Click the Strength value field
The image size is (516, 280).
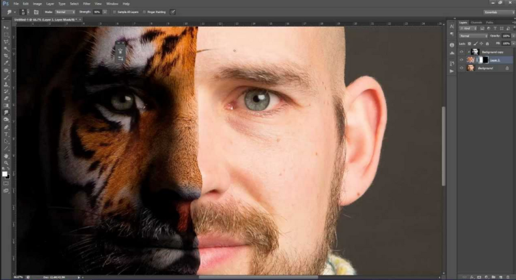[x=98, y=12]
